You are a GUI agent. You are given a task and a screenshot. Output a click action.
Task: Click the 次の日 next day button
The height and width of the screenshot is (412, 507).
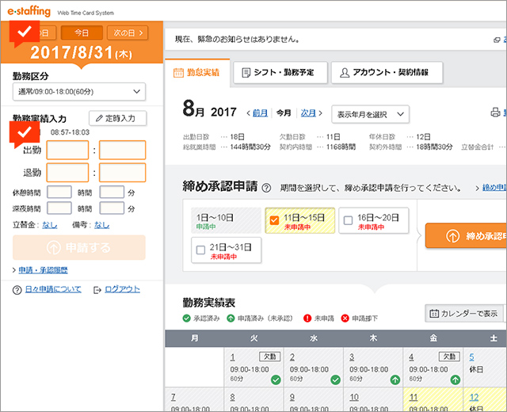click(128, 32)
